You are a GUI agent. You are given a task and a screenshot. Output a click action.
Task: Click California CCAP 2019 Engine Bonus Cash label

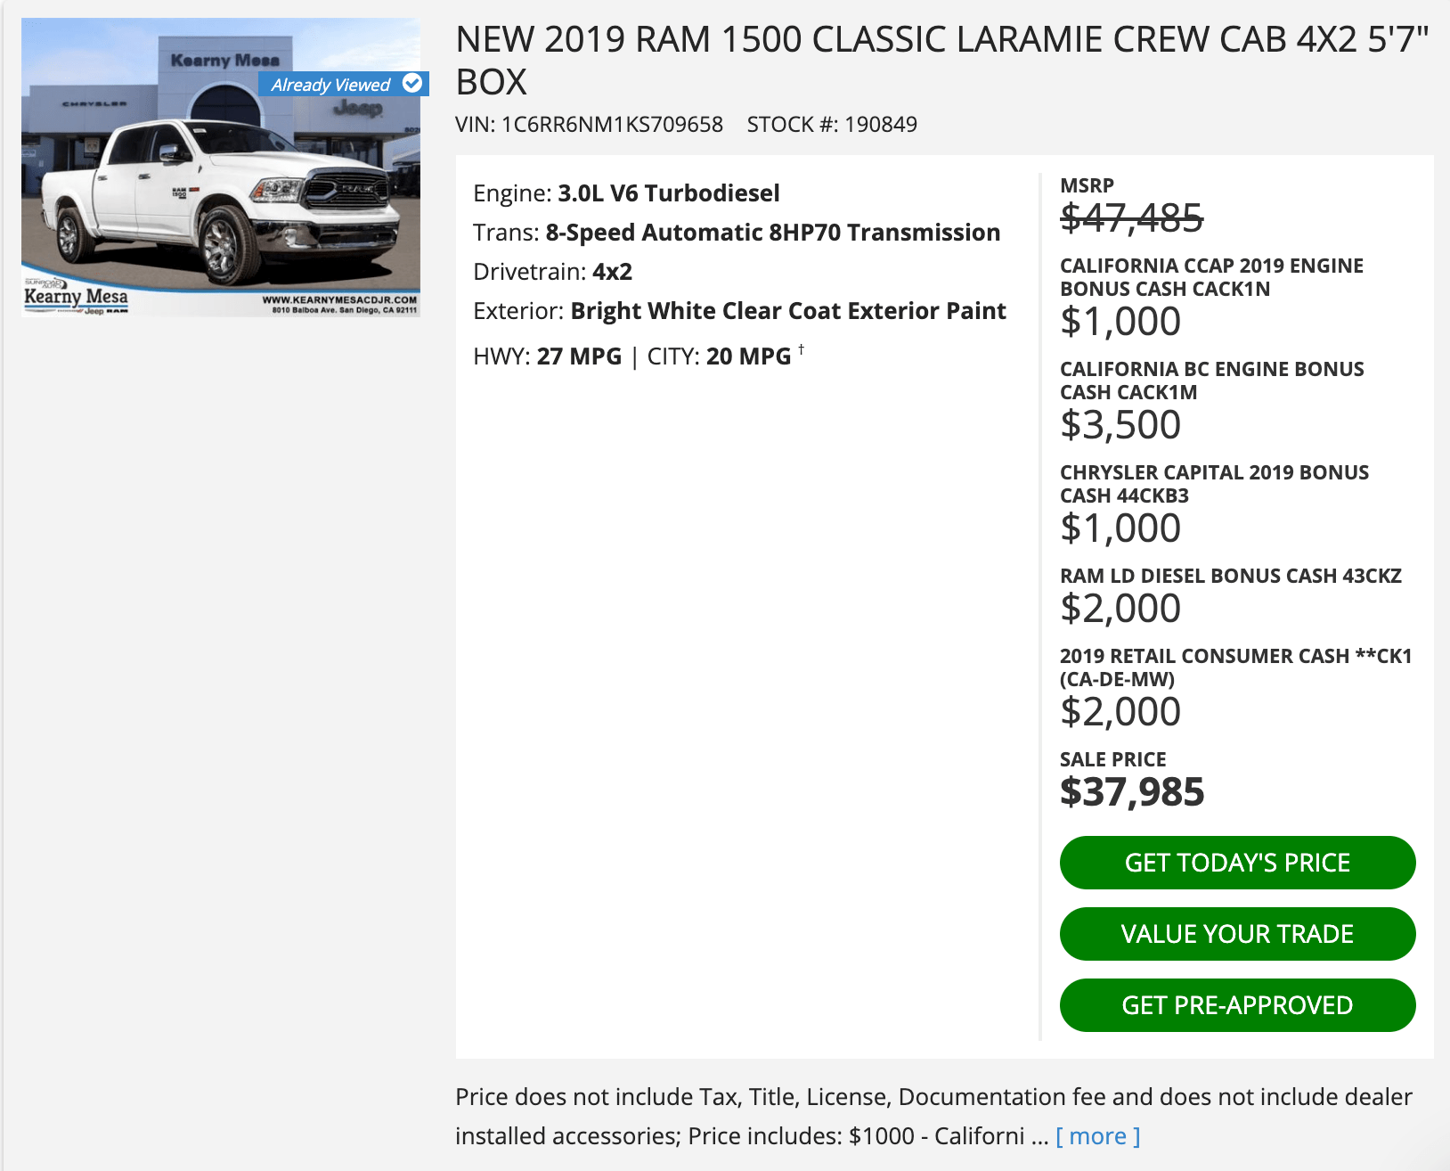[x=1211, y=277]
